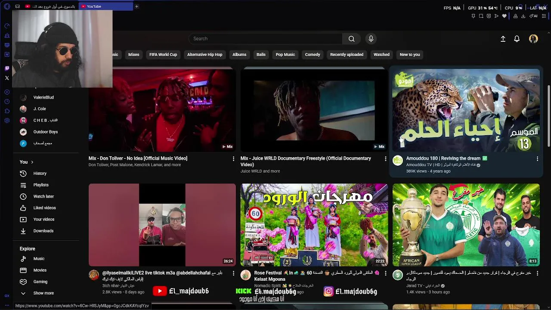
Task: Open the Player icon in browser sidebar
Action: click(x=7, y=92)
